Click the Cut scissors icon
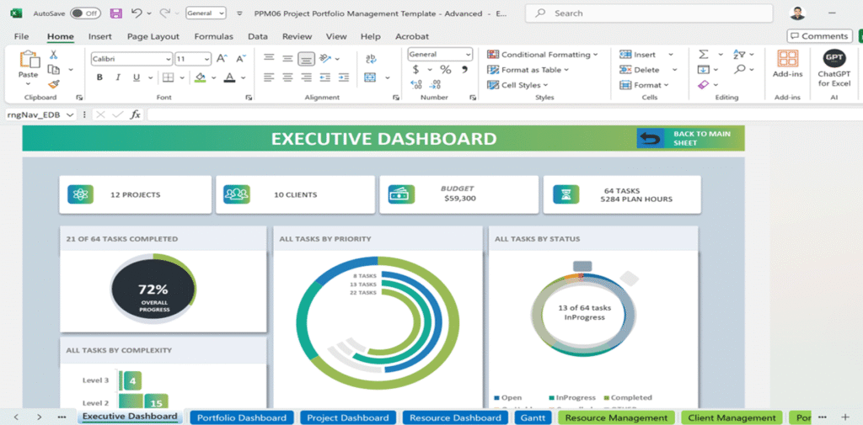863x425 pixels. pos(54,55)
